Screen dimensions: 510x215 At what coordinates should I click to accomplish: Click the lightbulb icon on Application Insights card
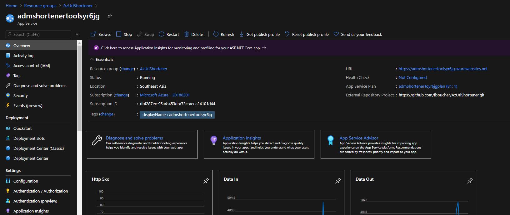214,140
